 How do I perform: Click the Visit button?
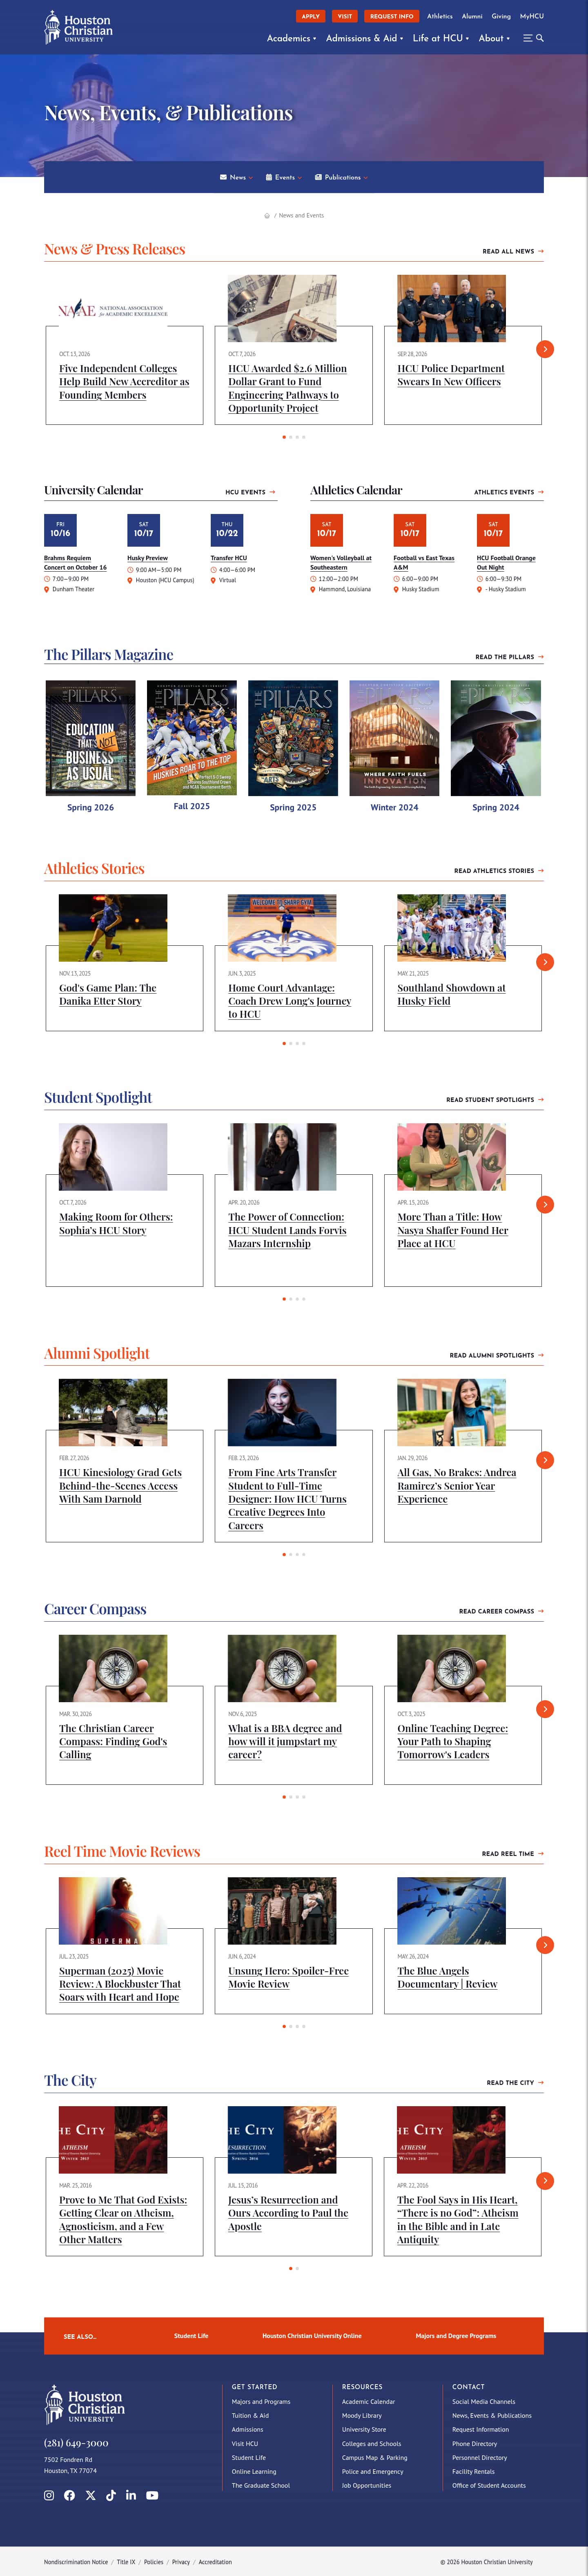344,16
